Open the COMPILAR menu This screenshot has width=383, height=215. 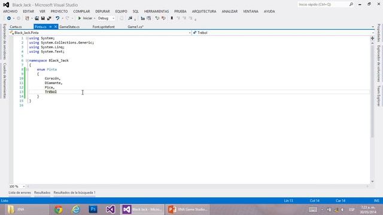tap(81, 11)
